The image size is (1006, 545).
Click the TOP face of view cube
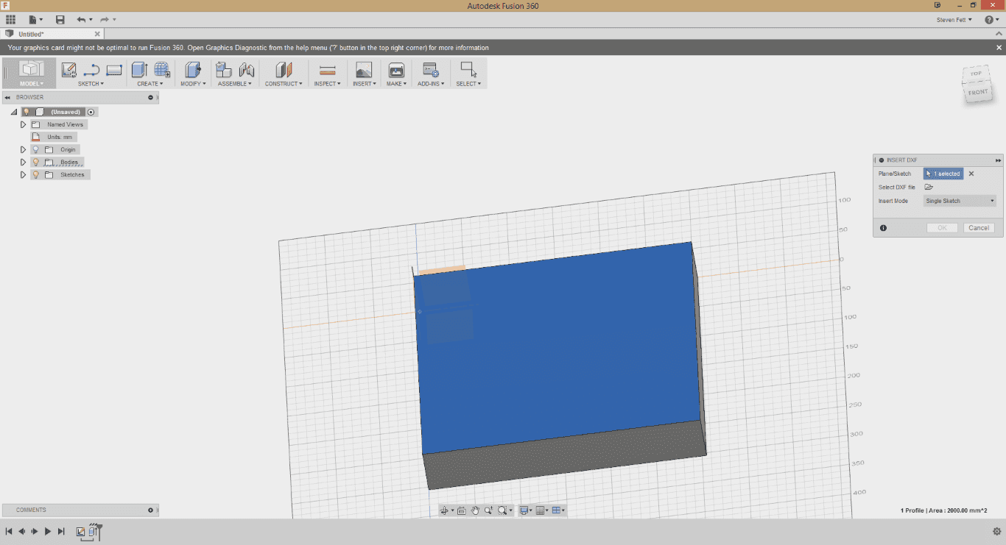pyautogui.click(x=976, y=74)
